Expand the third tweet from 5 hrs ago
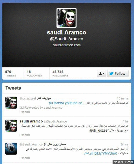The width and height of the screenshot is (134, 164). 25,158
